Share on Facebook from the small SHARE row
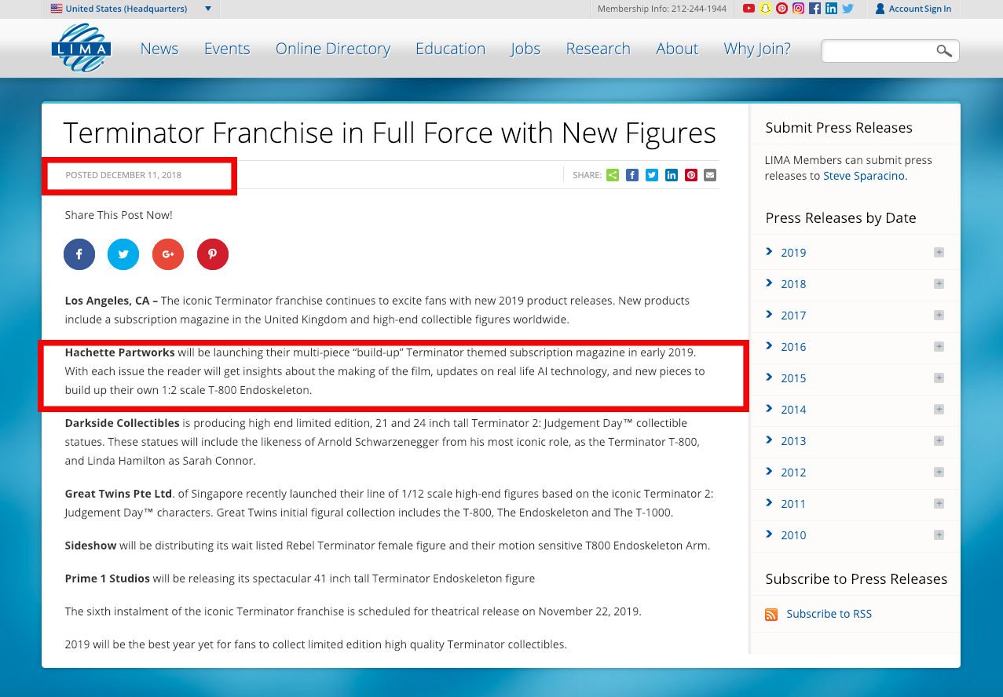This screenshot has height=697, width=1003. pyautogui.click(x=632, y=175)
